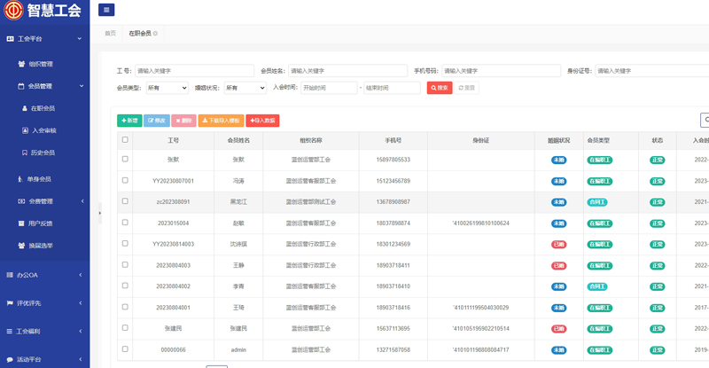Click the 手机号 column header
This screenshot has width=709, height=368.
[393, 141]
